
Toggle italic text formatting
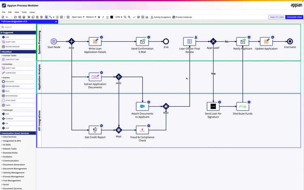[x=103, y=17]
